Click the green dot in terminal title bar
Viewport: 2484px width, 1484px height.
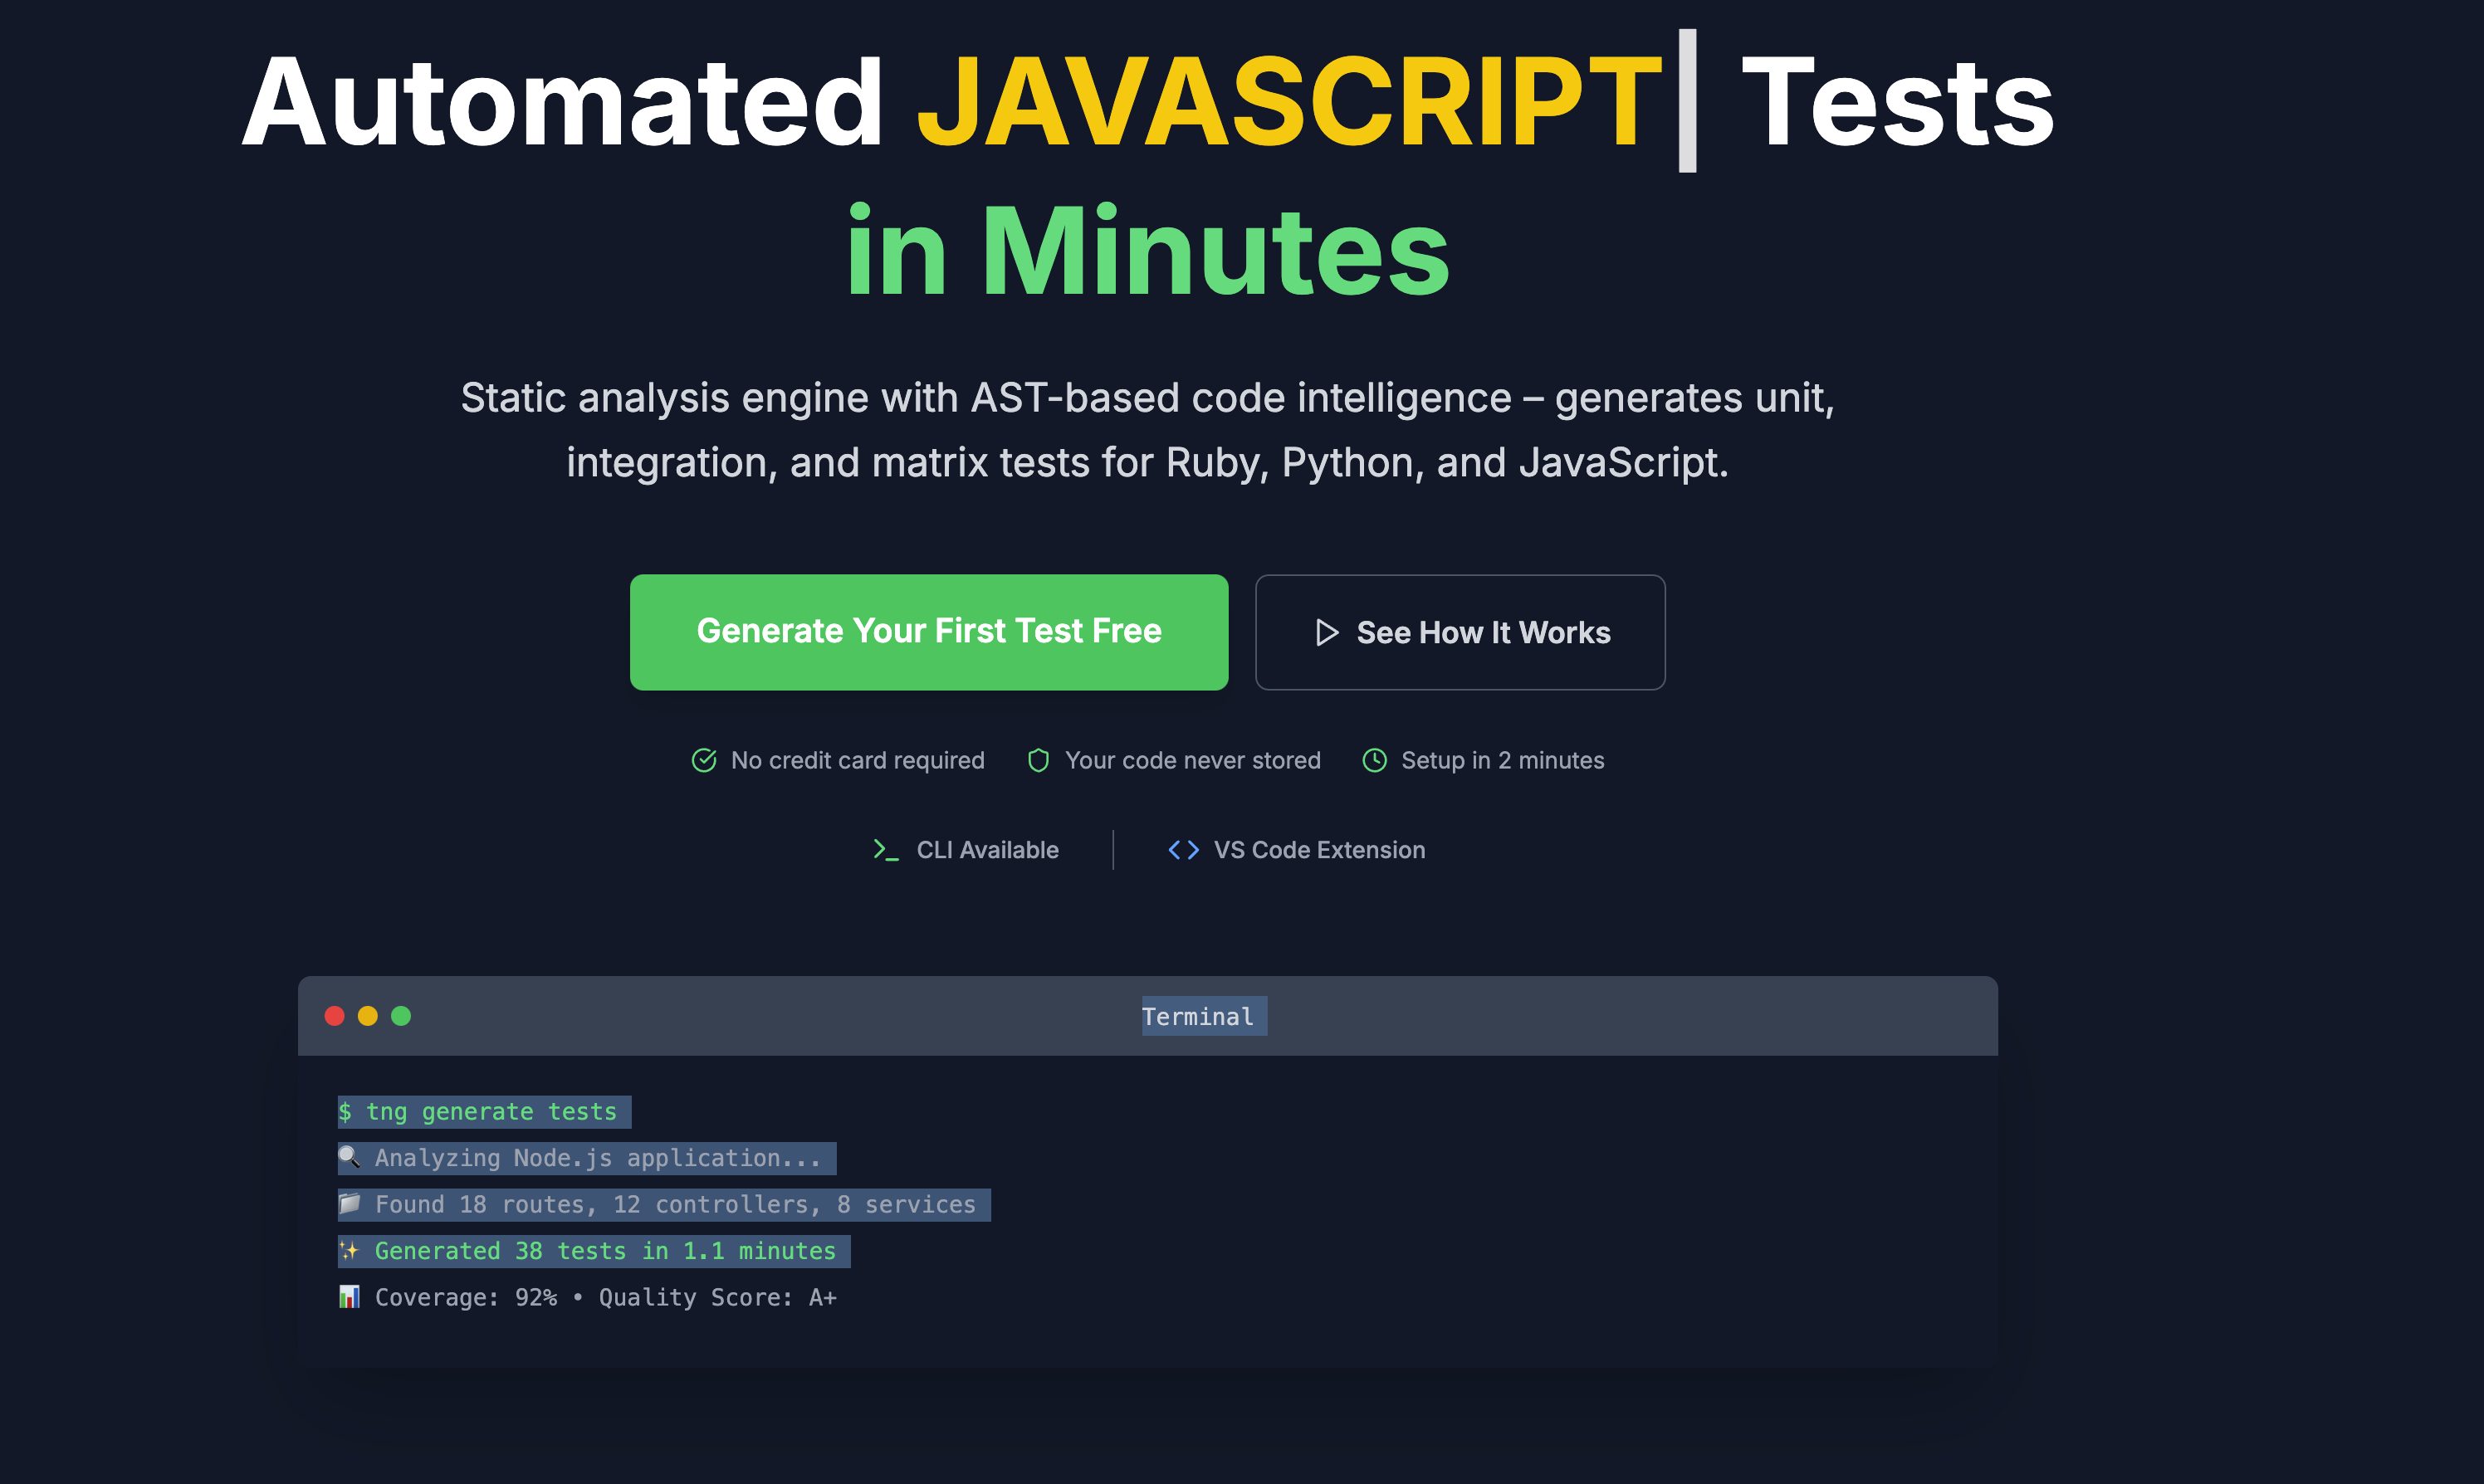(x=401, y=1016)
